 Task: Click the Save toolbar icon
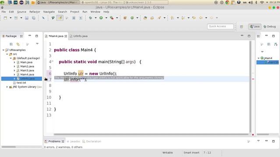27,18
